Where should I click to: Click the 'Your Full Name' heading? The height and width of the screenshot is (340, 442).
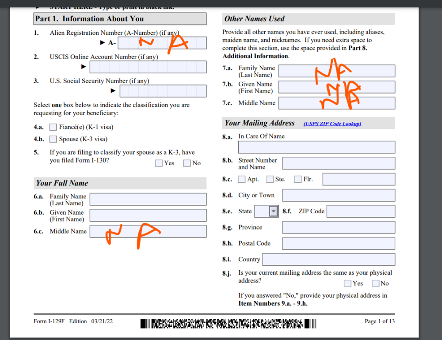pyautogui.click(x=62, y=183)
